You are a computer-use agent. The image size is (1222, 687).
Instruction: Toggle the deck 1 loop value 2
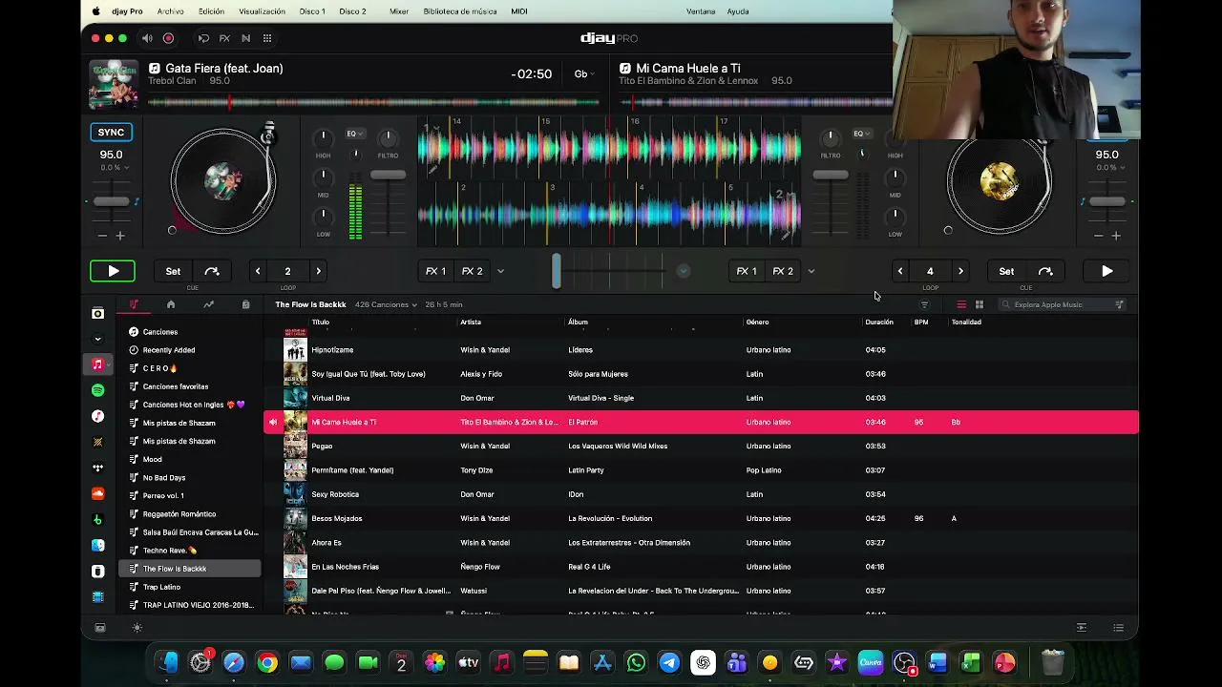[287, 271]
